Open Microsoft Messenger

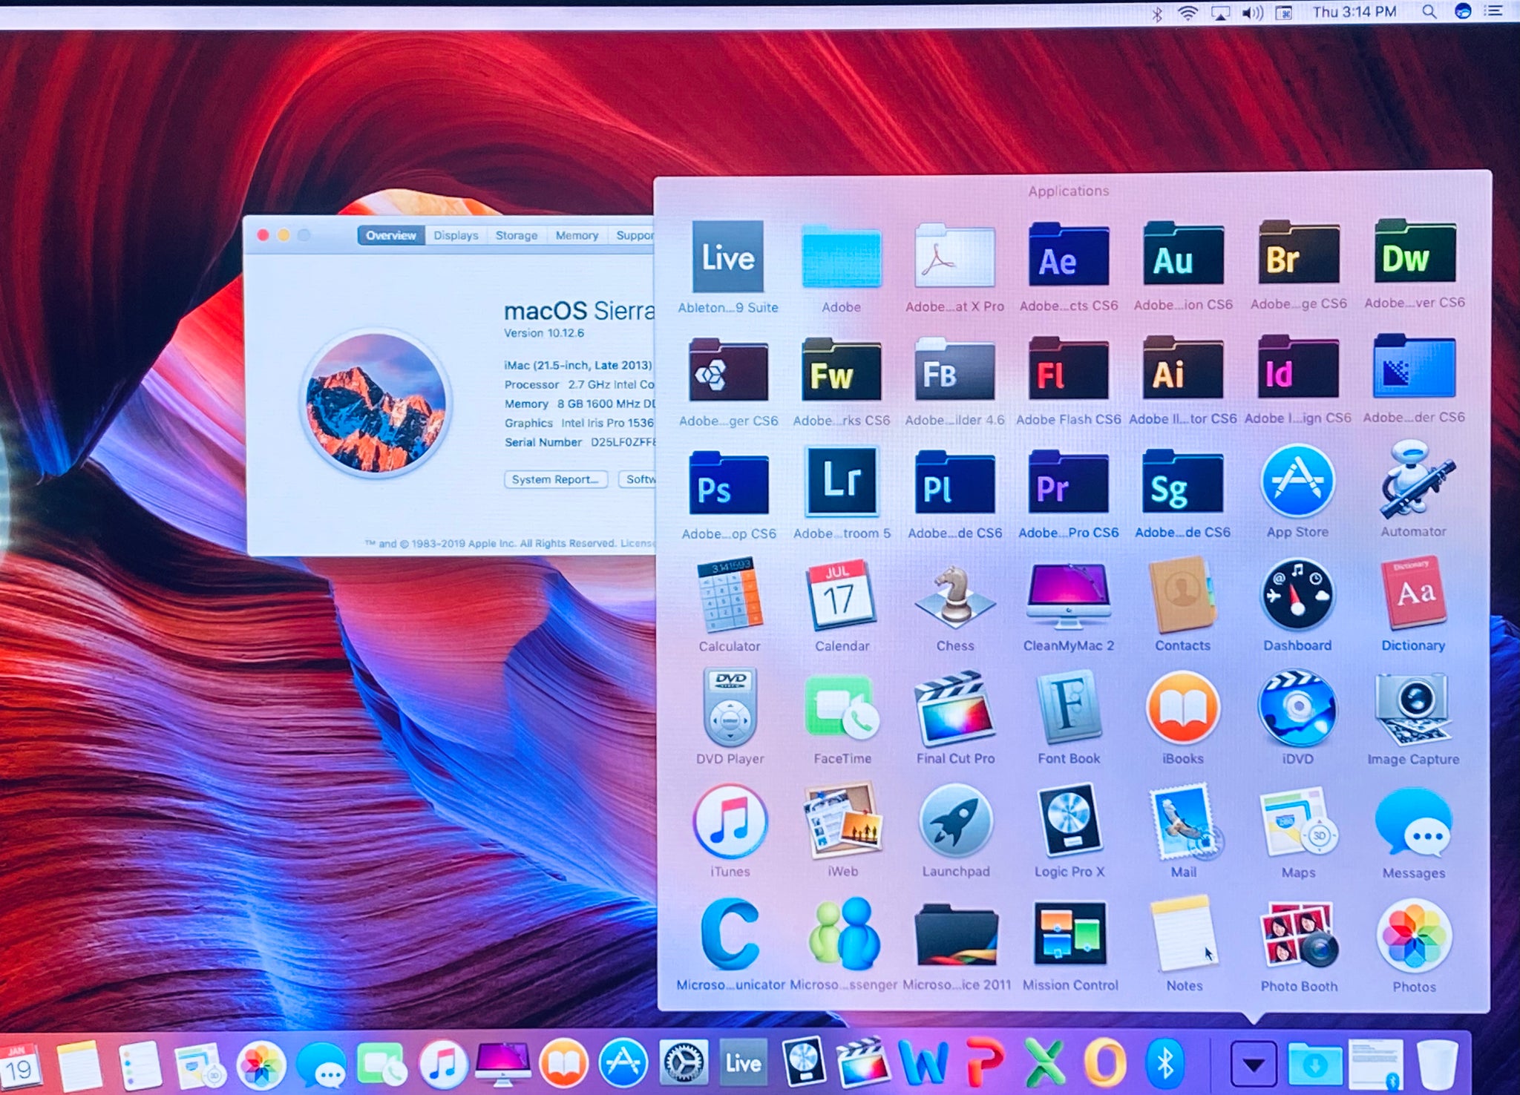(844, 933)
